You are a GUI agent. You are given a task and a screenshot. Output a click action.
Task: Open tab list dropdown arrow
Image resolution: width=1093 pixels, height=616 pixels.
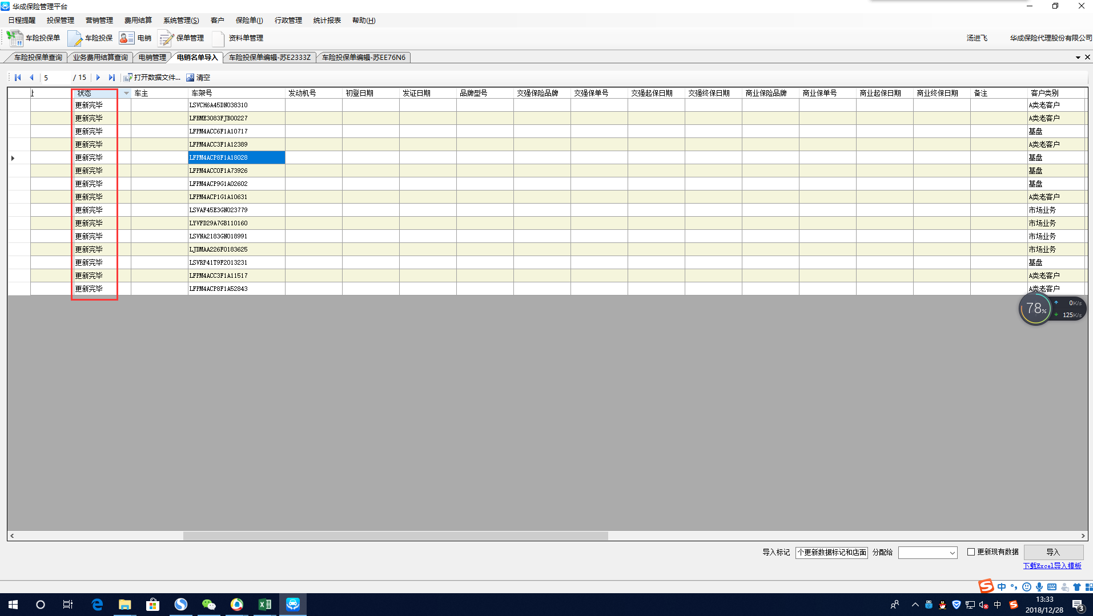pyautogui.click(x=1078, y=58)
